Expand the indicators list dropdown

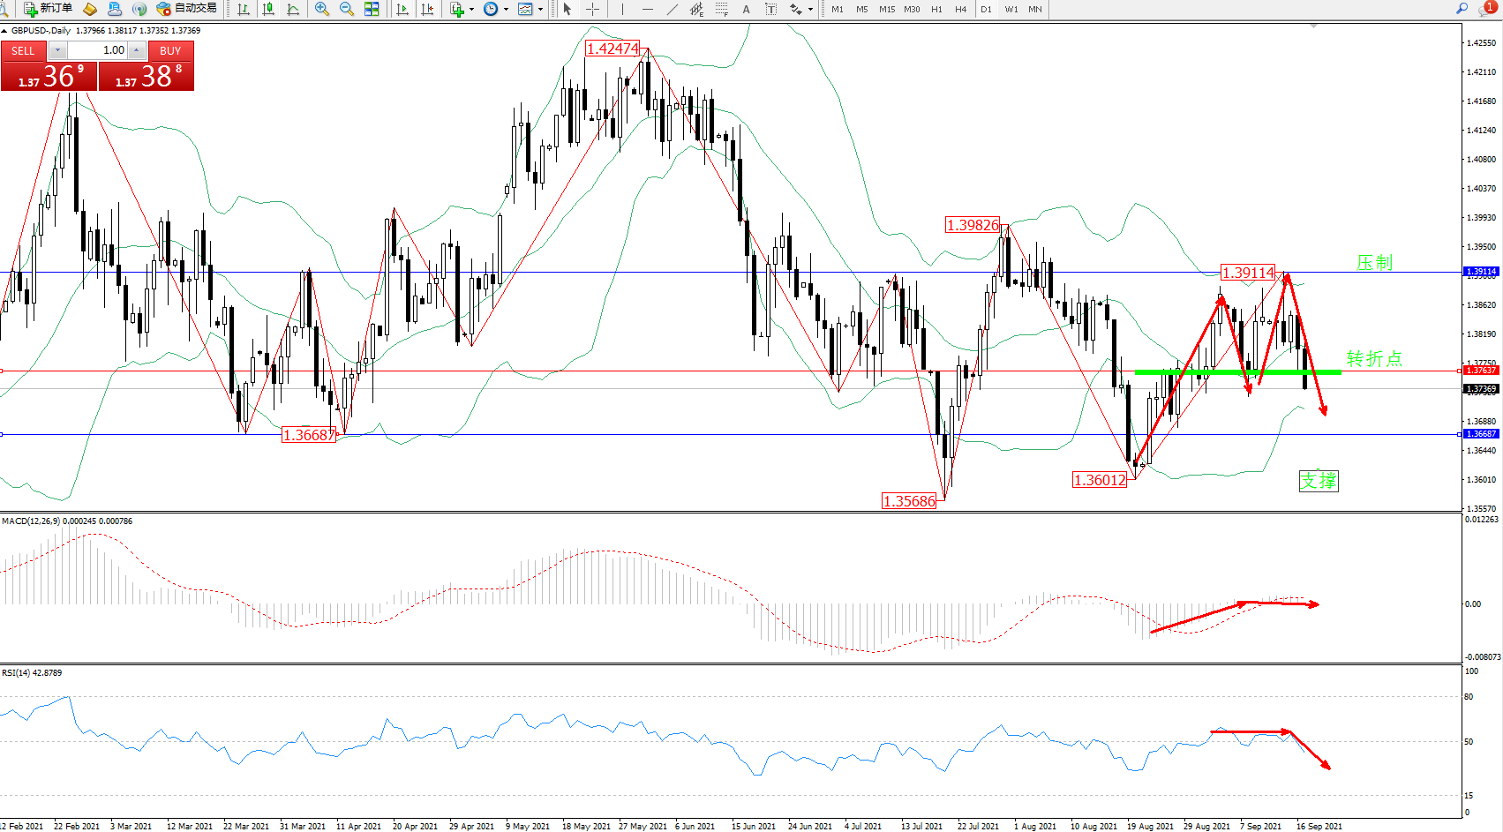coord(471,9)
